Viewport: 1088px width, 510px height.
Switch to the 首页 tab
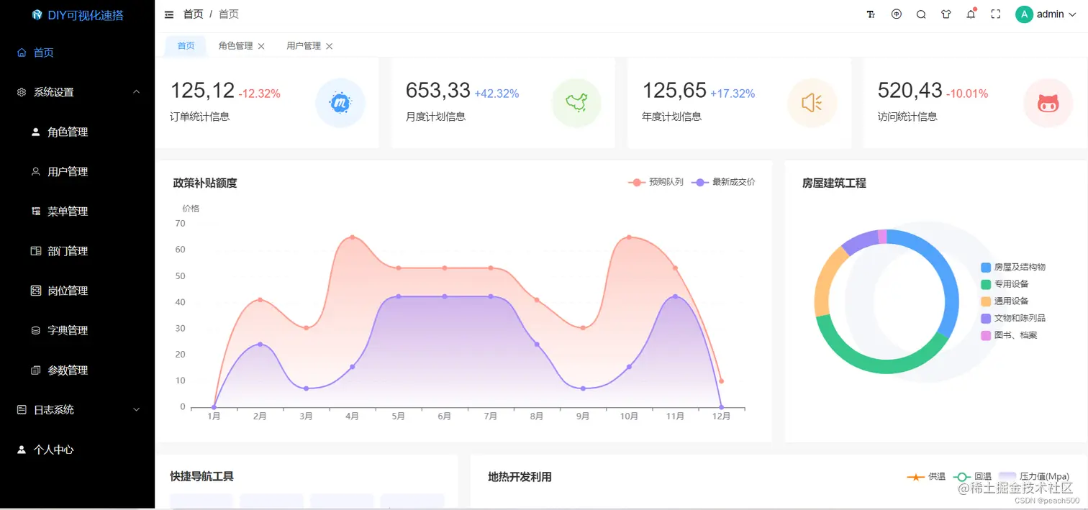[x=186, y=45]
